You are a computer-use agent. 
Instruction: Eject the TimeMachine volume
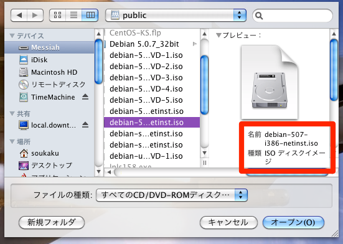tap(85, 97)
